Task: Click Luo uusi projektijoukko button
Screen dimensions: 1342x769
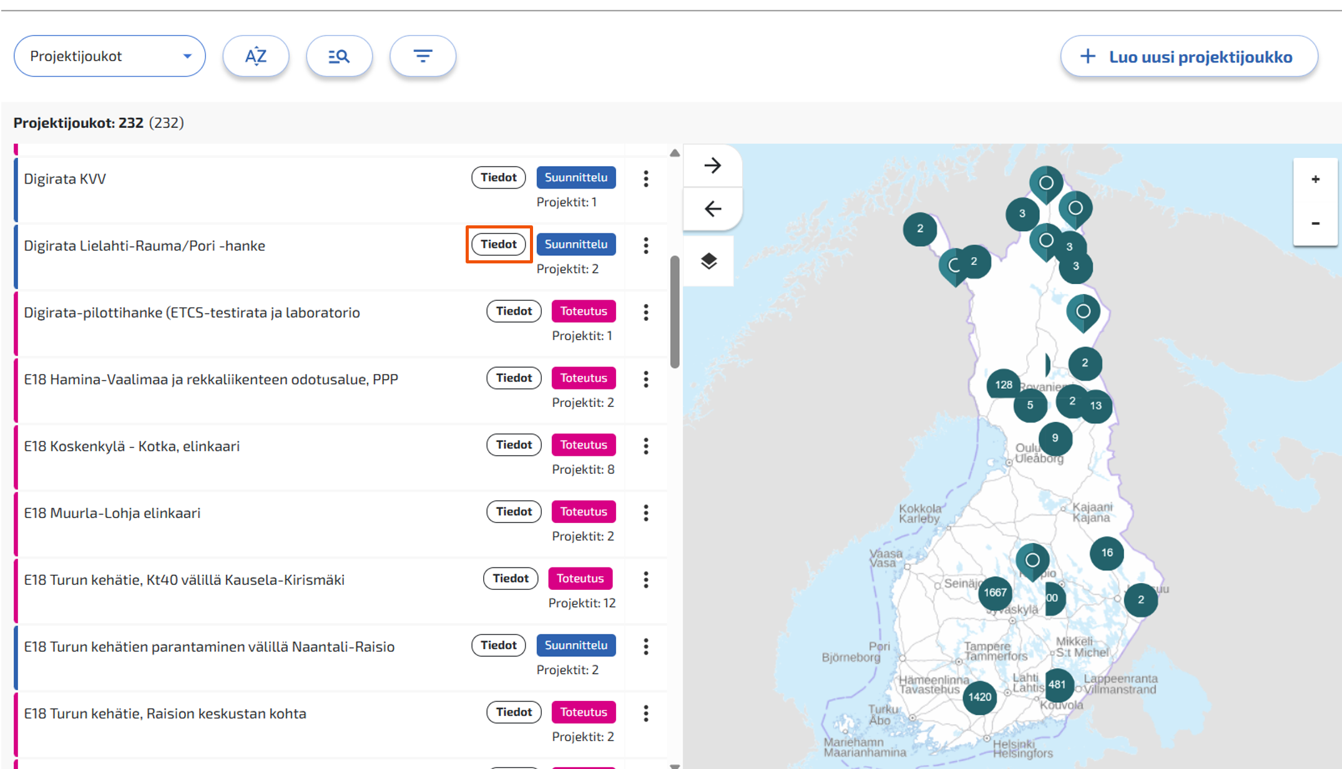Action: [x=1189, y=56]
